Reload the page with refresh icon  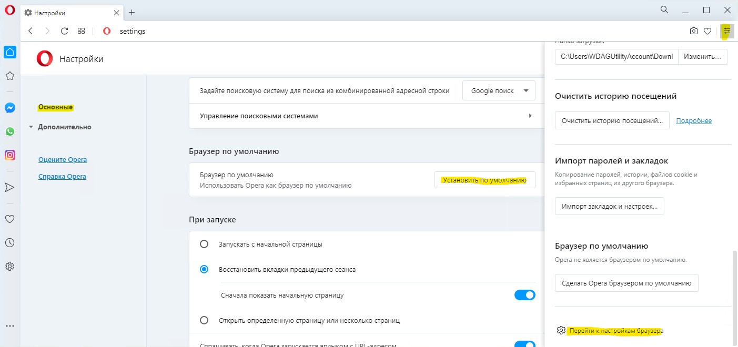(x=64, y=31)
